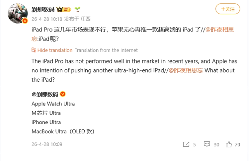Click the 26-4-28 10:18 post timestamp

pos(43,19)
